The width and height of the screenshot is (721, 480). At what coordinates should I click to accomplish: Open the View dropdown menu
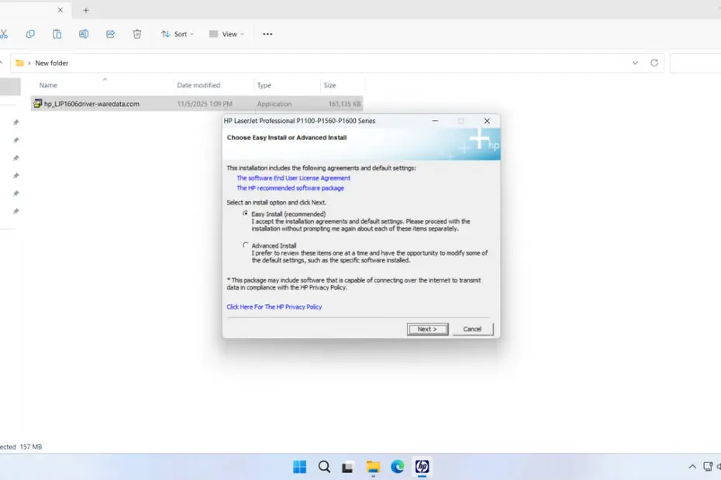pyautogui.click(x=226, y=34)
